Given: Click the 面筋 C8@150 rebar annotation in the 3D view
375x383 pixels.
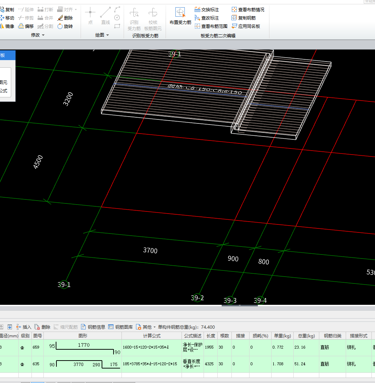Looking at the screenshot, I should click(x=205, y=89).
